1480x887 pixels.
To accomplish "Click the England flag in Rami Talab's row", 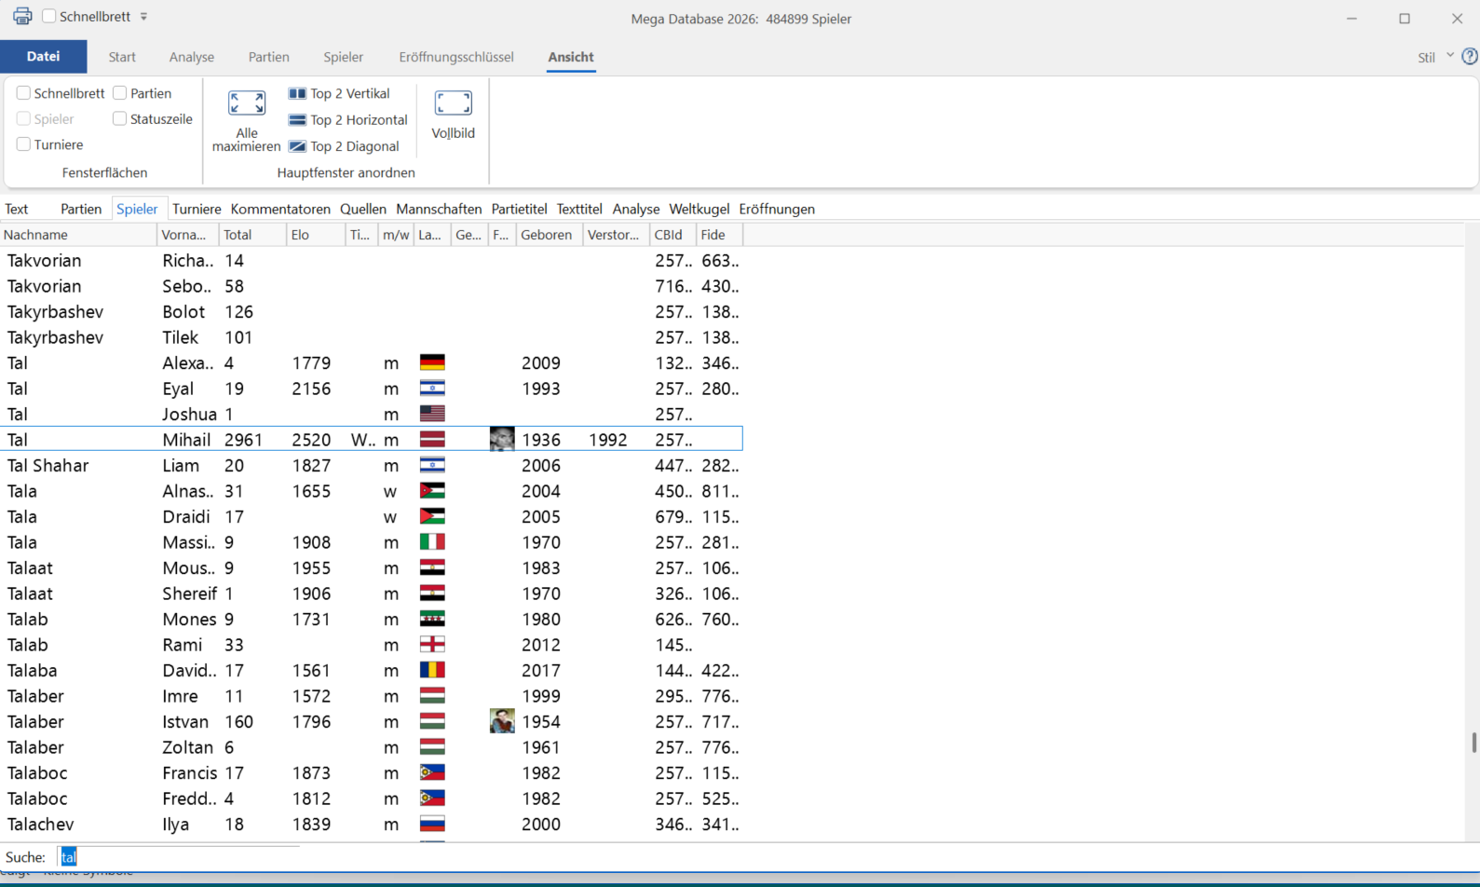I will [x=432, y=644].
